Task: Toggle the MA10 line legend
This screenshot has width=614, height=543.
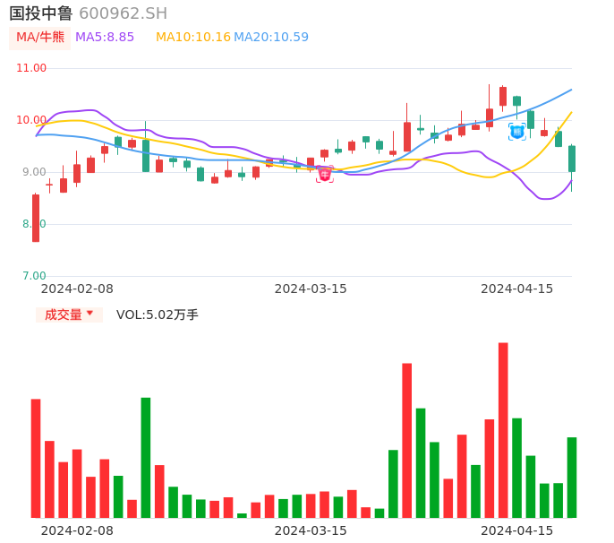Action: tap(193, 38)
